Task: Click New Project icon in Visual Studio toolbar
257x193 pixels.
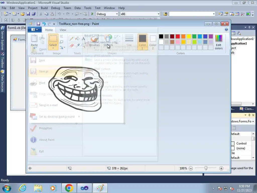Action: (x=6, y=14)
